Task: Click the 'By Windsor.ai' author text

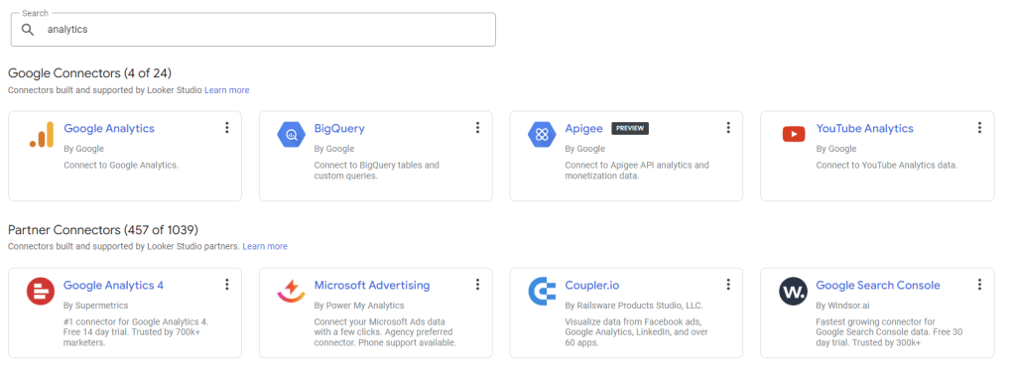Action: [843, 306]
